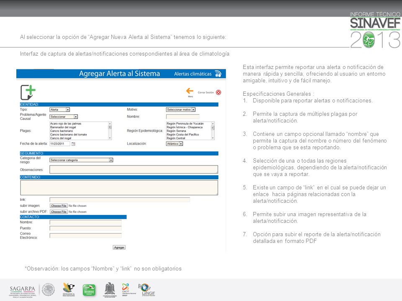Image resolution: width=402 pixels, height=301 pixels.
Task: Select 'Barrenador del nogal' in Plagas list
Action: point(63,127)
